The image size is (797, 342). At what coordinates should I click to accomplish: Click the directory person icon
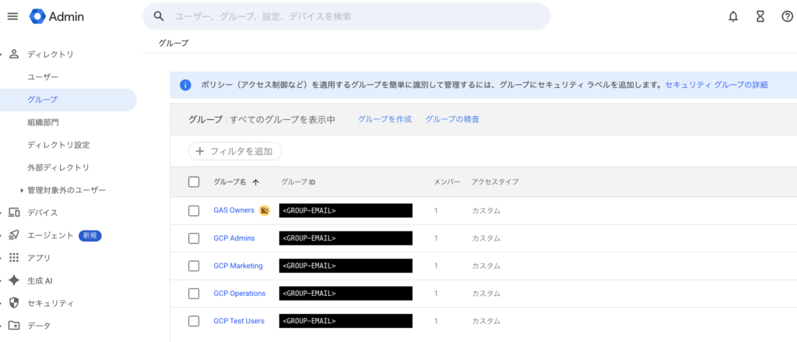click(x=14, y=54)
